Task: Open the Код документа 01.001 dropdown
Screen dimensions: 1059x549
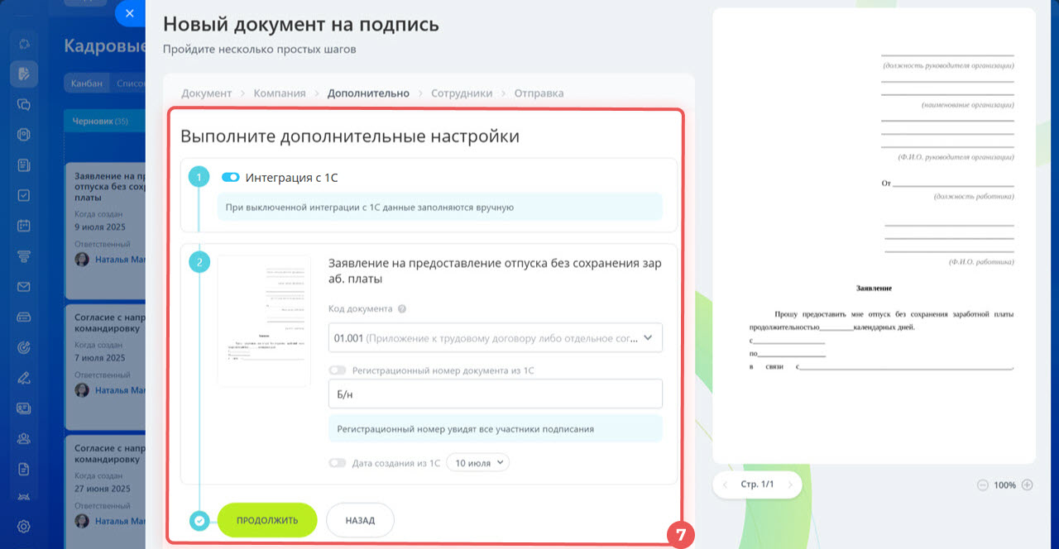Action: [x=496, y=337]
